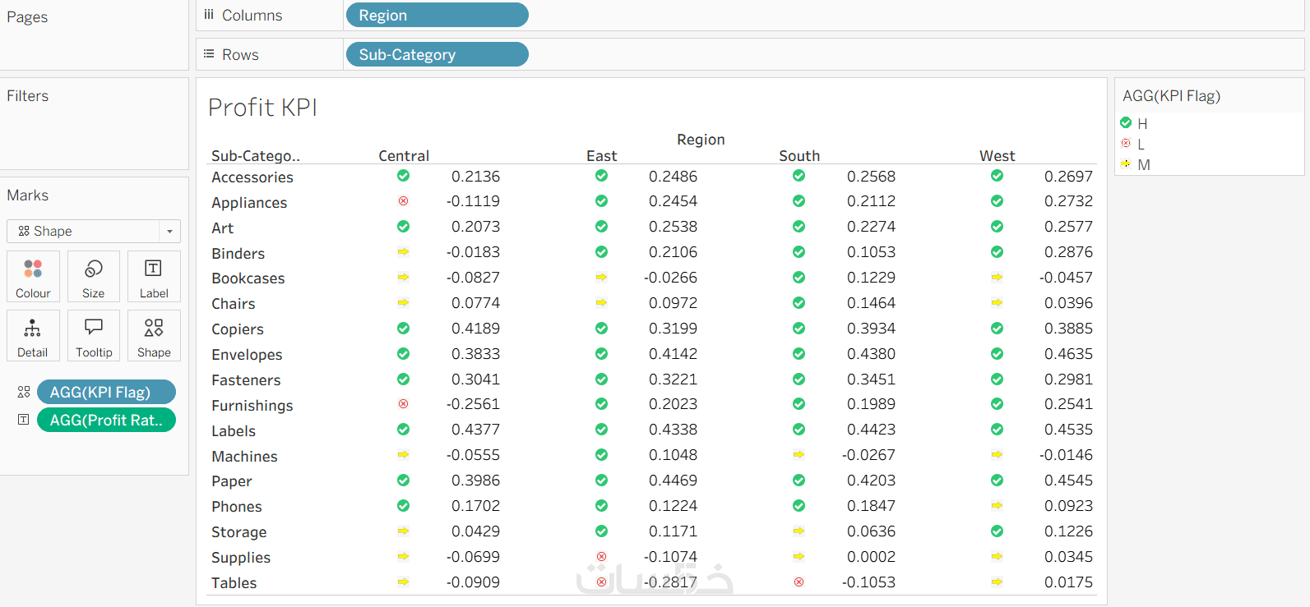Image resolution: width=1310 pixels, height=607 pixels.
Task: Click label icon beside AGG(Profit Ratio) pill
Action: 24,420
